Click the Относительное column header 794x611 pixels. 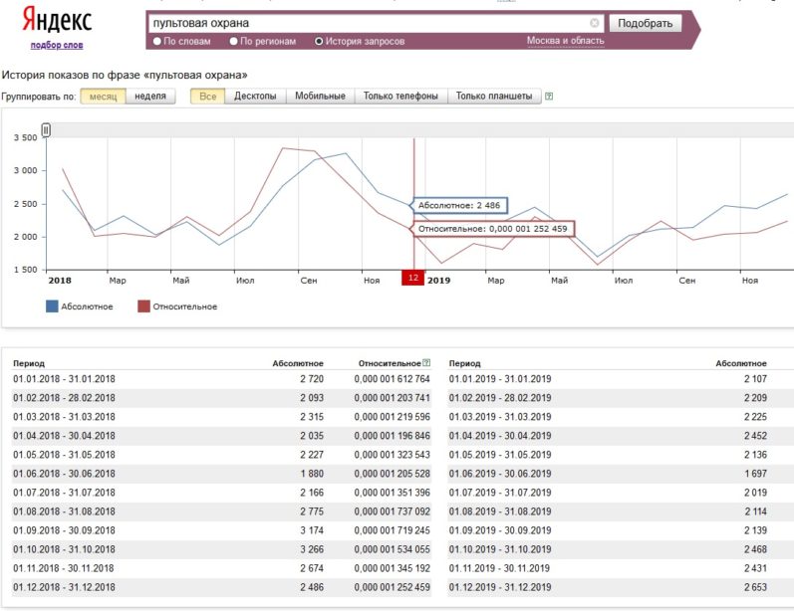tap(390, 363)
